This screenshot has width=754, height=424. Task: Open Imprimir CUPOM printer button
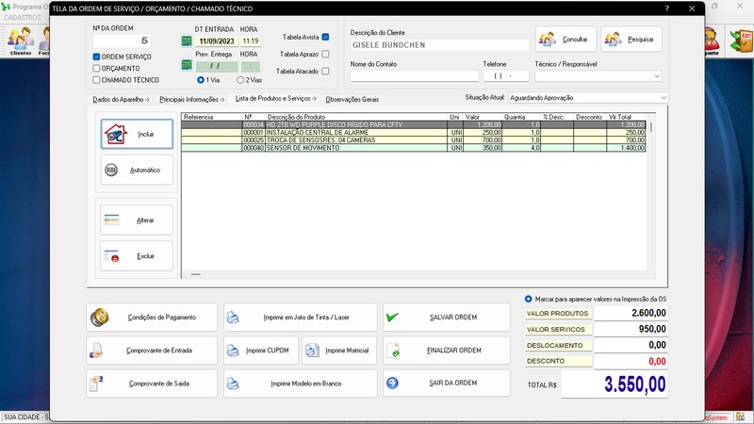click(x=261, y=351)
